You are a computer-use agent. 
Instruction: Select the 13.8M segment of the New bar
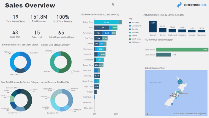click(x=102, y=28)
